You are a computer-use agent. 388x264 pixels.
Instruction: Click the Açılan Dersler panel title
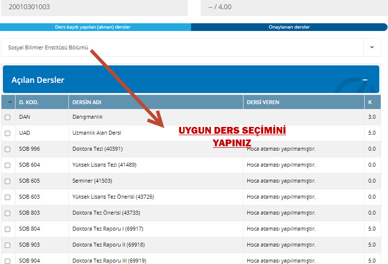click(x=38, y=80)
